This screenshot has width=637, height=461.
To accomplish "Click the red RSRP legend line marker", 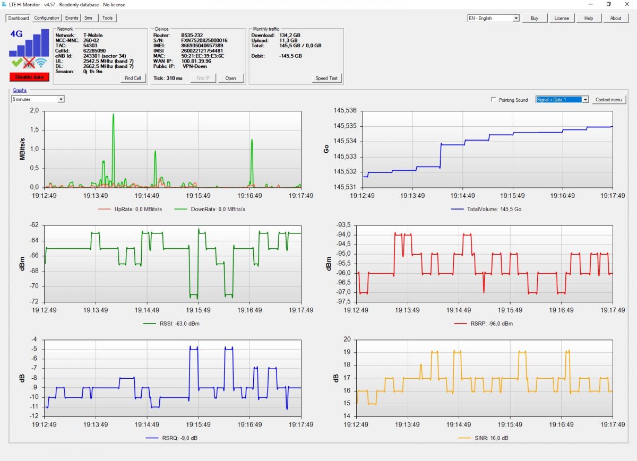I will pyautogui.click(x=461, y=324).
